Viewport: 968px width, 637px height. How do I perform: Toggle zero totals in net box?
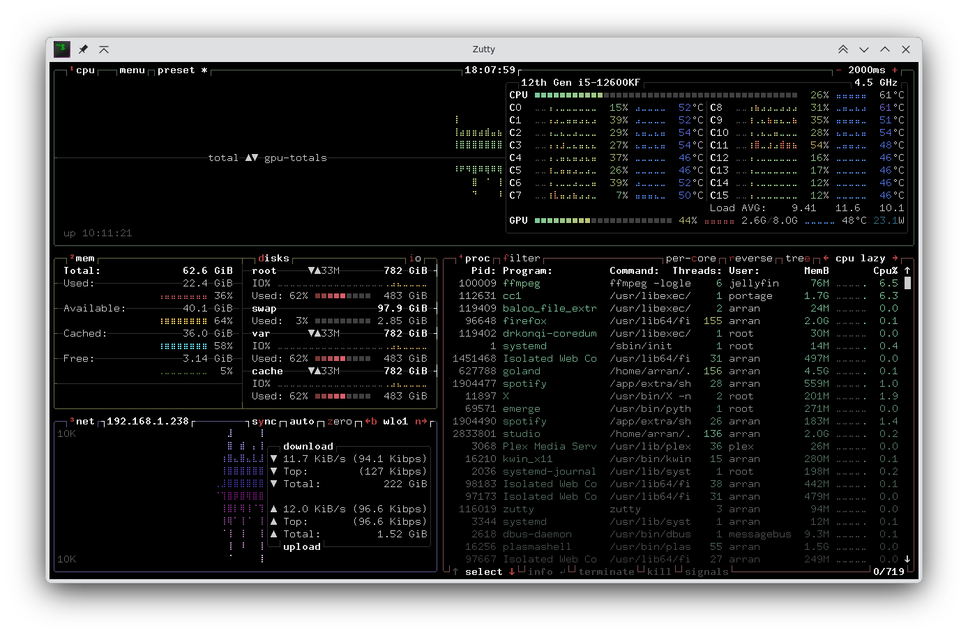(x=340, y=421)
